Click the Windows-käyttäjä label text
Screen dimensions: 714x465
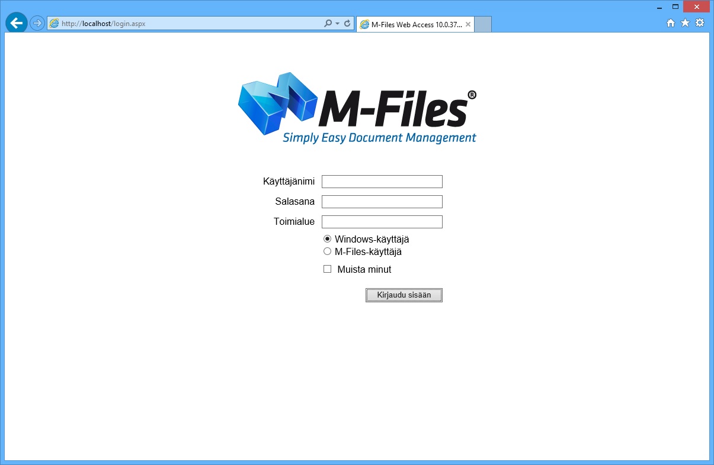(372, 239)
